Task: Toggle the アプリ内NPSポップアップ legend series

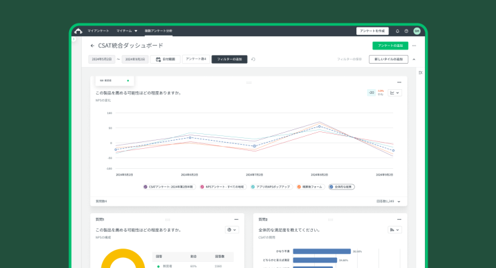Action: click(x=270, y=186)
